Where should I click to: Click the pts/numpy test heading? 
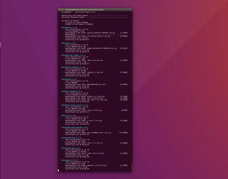click(69, 43)
